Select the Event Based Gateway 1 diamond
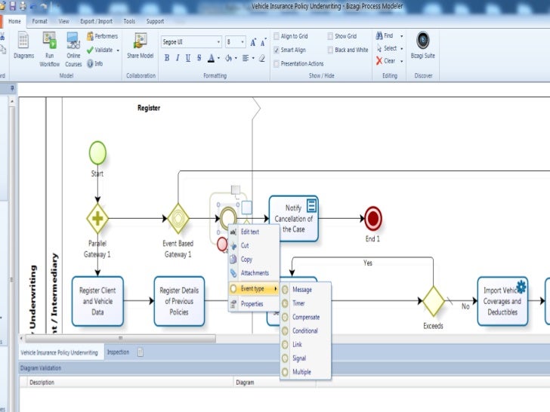Viewport: 550px width, 412px height. (178, 218)
